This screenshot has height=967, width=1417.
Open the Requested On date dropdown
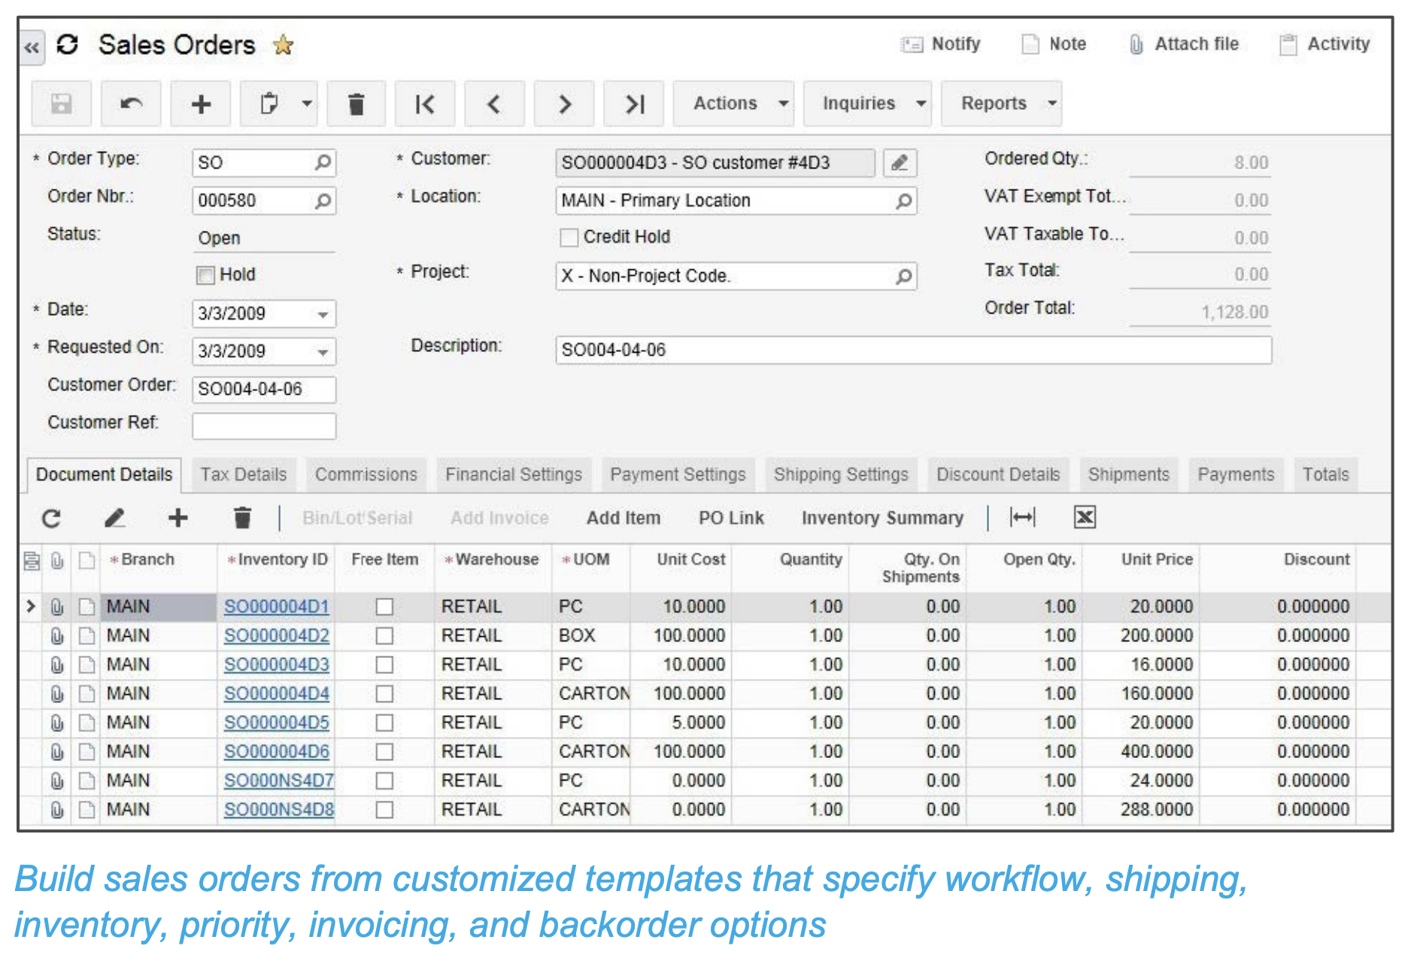(323, 352)
